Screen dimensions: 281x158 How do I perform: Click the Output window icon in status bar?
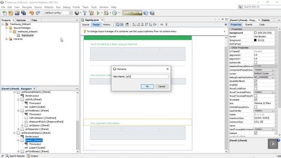29,156
